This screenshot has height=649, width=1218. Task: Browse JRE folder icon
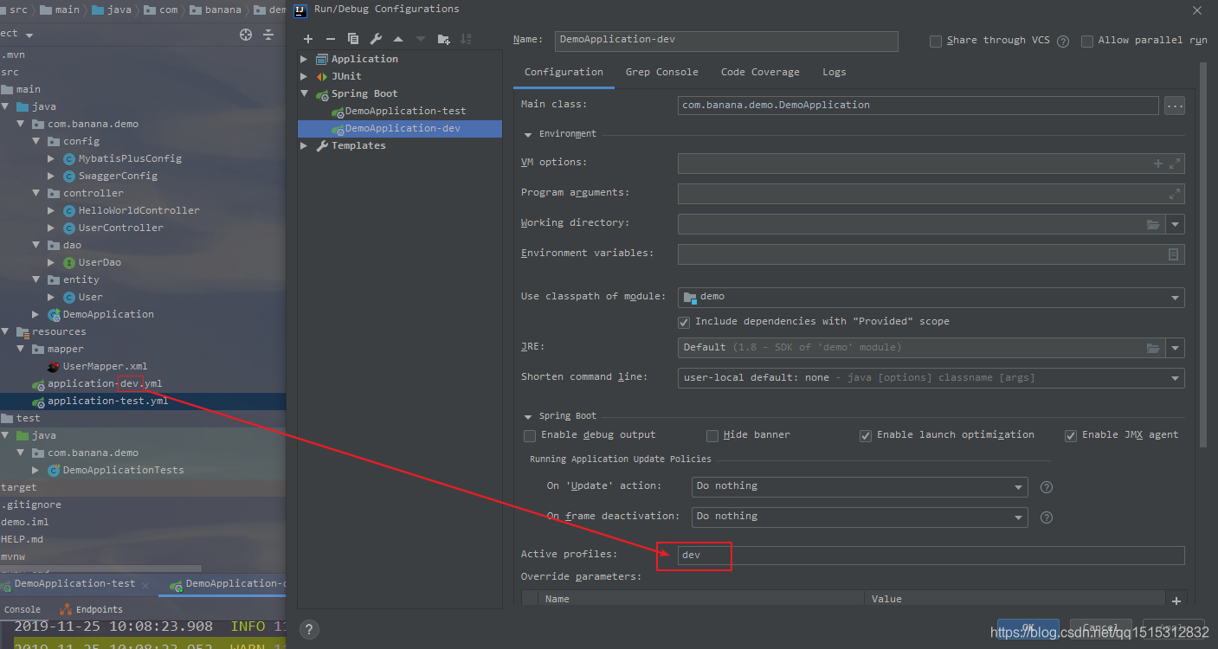(1153, 348)
